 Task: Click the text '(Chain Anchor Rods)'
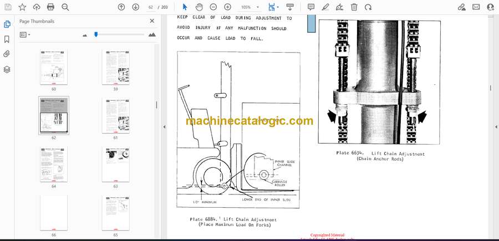(380, 158)
